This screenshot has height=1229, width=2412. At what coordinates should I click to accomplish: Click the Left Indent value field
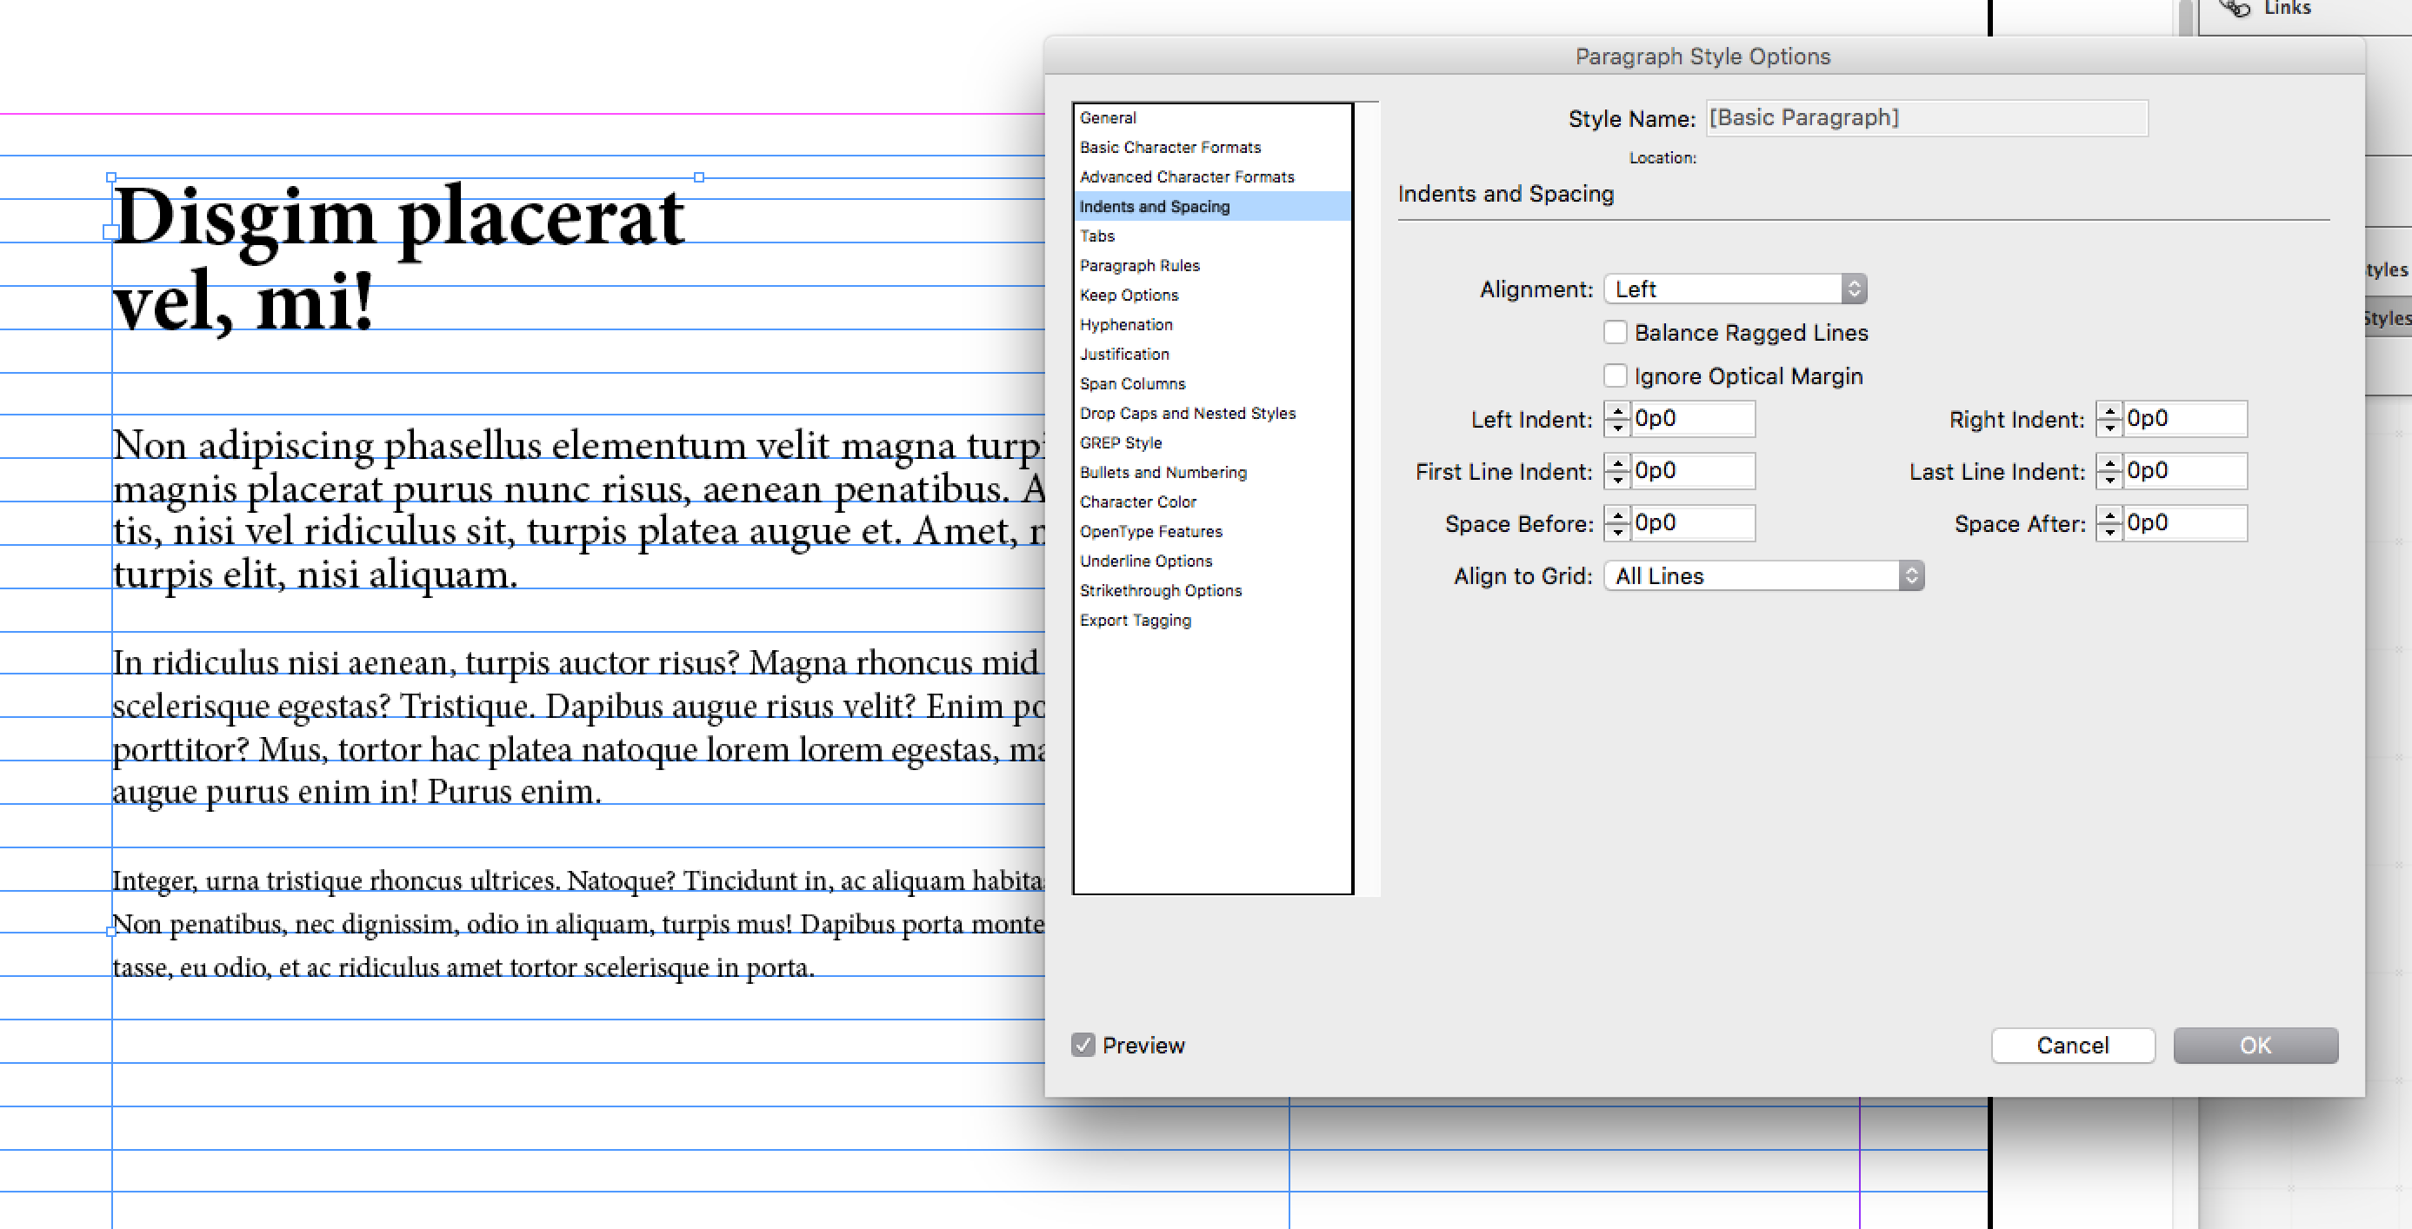[x=1692, y=418]
